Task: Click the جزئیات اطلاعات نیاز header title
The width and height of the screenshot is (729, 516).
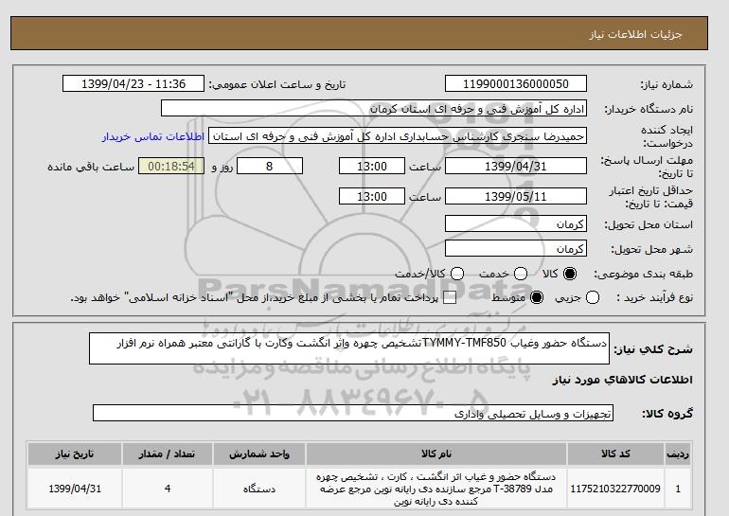Action: tap(635, 34)
